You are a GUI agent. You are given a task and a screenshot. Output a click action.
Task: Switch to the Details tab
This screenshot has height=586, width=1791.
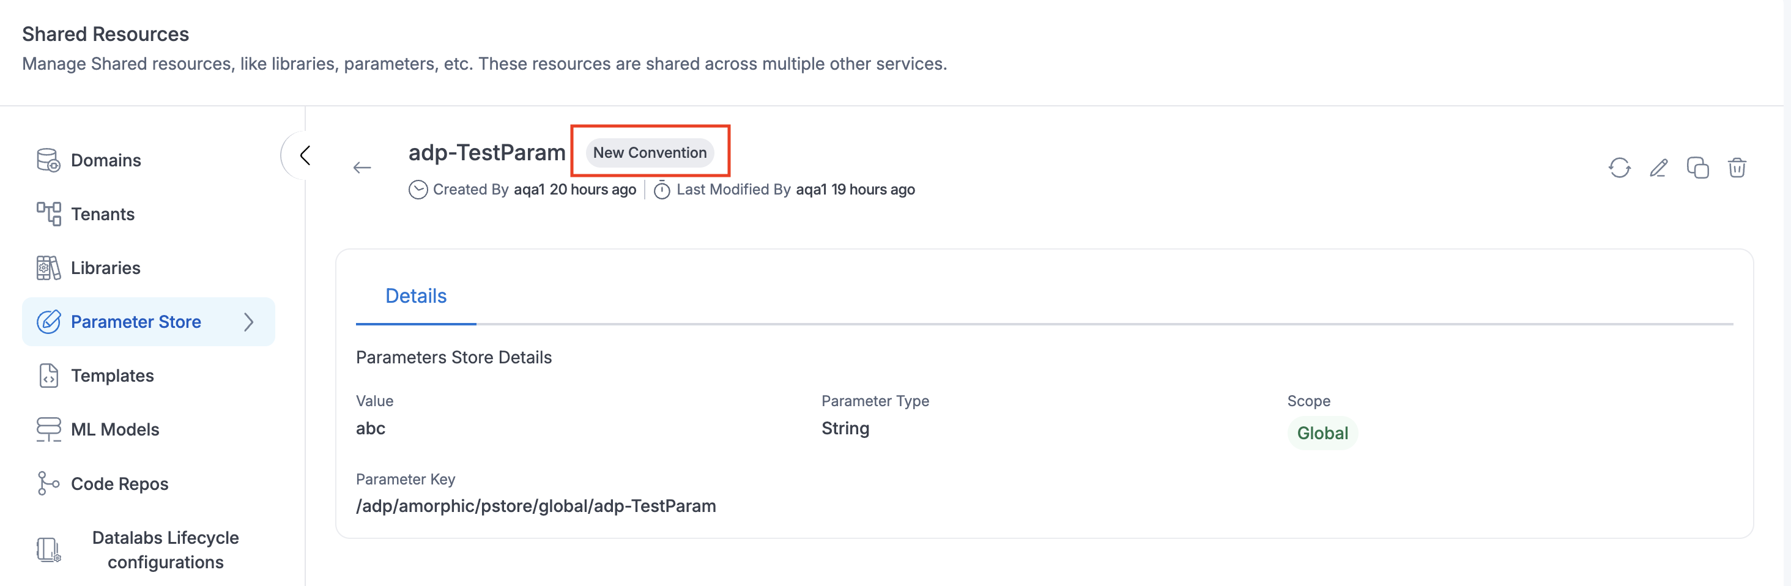(416, 296)
